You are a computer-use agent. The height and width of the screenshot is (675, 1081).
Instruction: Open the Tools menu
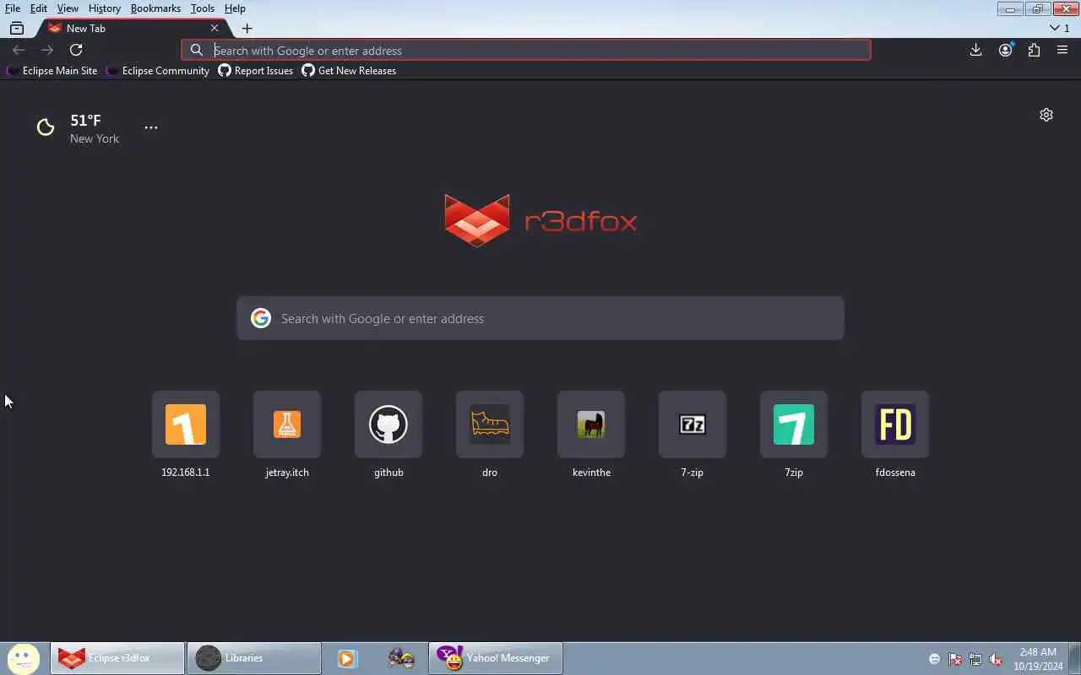(x=203, y=8)
